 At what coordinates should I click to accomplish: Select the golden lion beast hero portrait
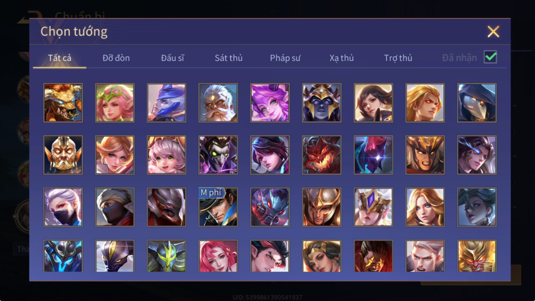(x=63, y=103)
